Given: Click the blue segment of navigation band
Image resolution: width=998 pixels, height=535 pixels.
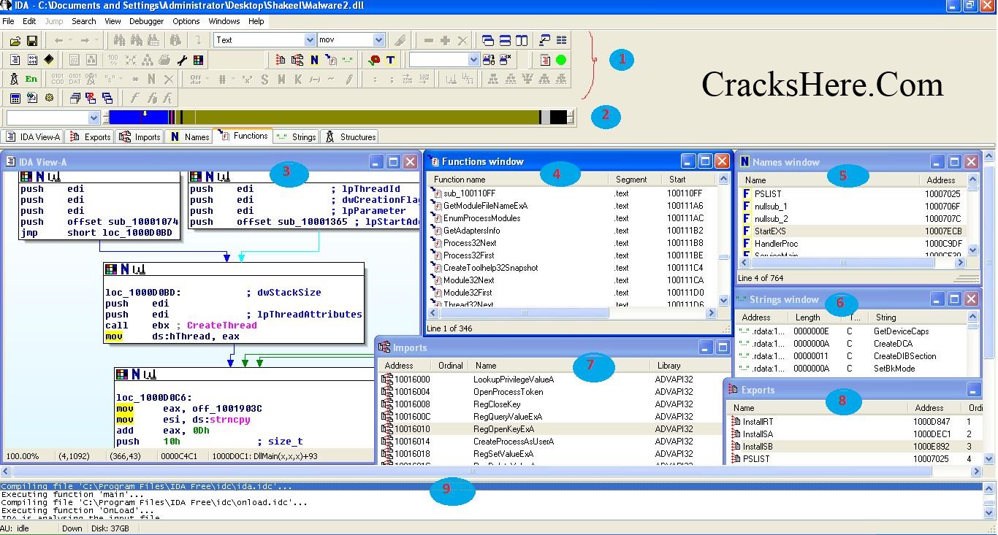Looking at the screenshot, I should coord(137,118).
